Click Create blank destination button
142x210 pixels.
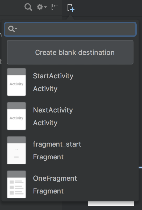[70, 52]
